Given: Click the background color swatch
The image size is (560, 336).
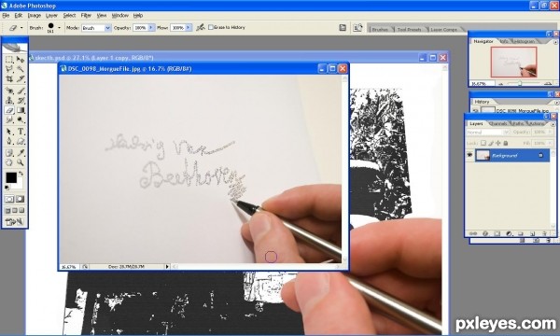Looking at the screenshot, I should (x=19, y=184).
